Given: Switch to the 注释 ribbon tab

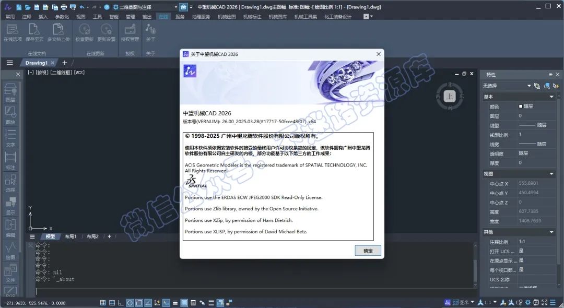Looking at the screenshot, I should pos(27,17).
